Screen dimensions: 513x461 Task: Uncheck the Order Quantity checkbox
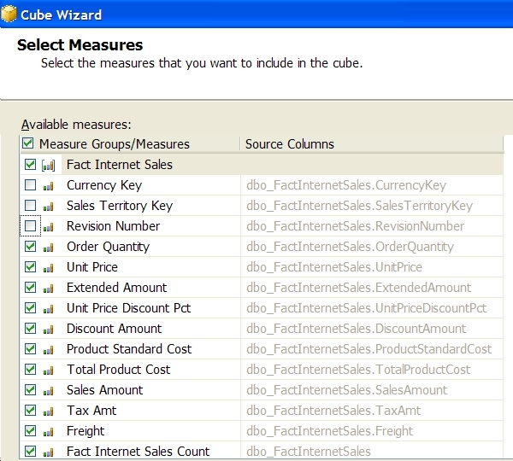click(x=30, y=247)
